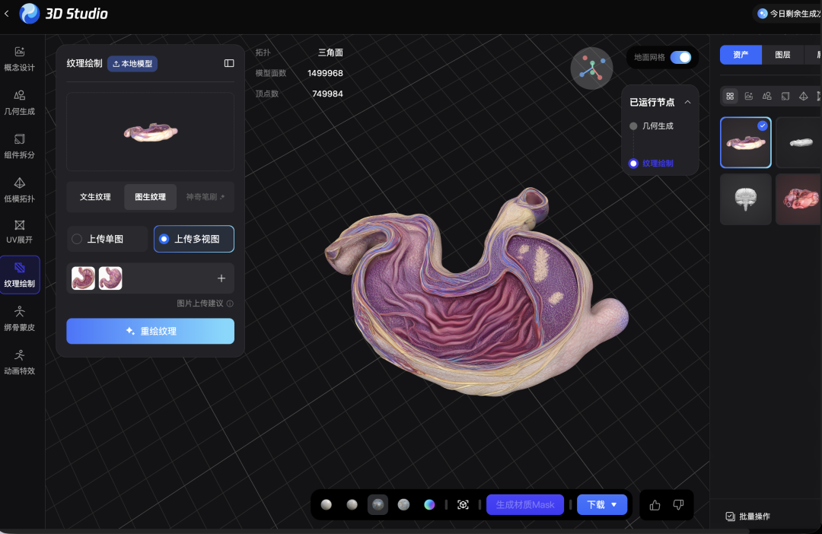Show all assets with grid filter icon

730,97
